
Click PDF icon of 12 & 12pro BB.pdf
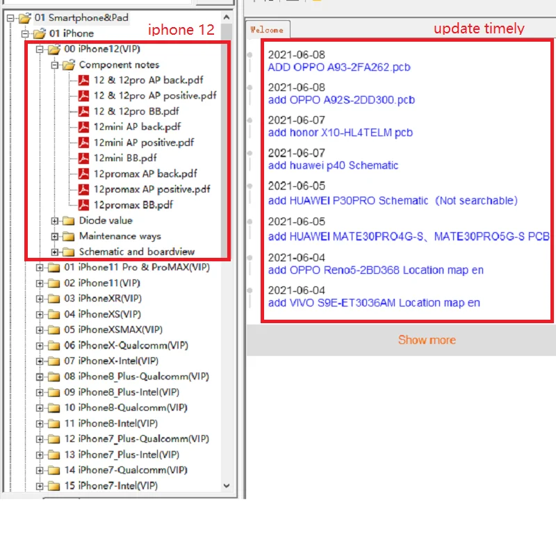coord(83,111)
